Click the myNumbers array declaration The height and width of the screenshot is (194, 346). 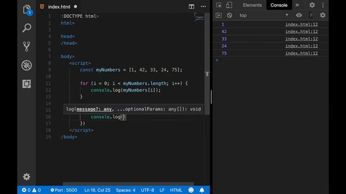pos(131,70)
